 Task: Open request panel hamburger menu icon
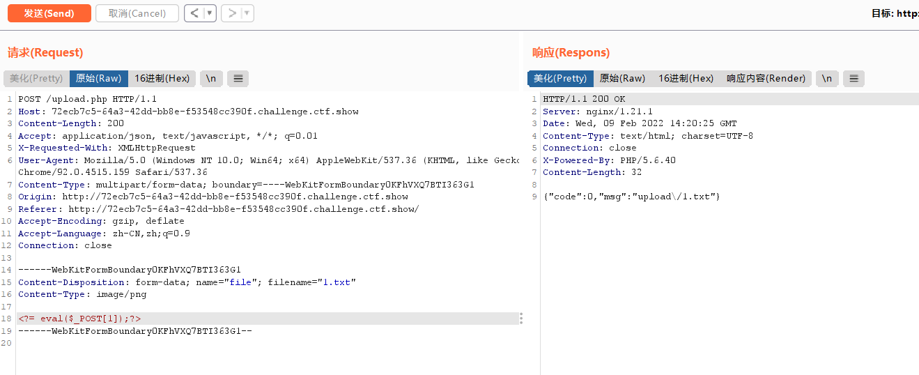tap(238, 78)
